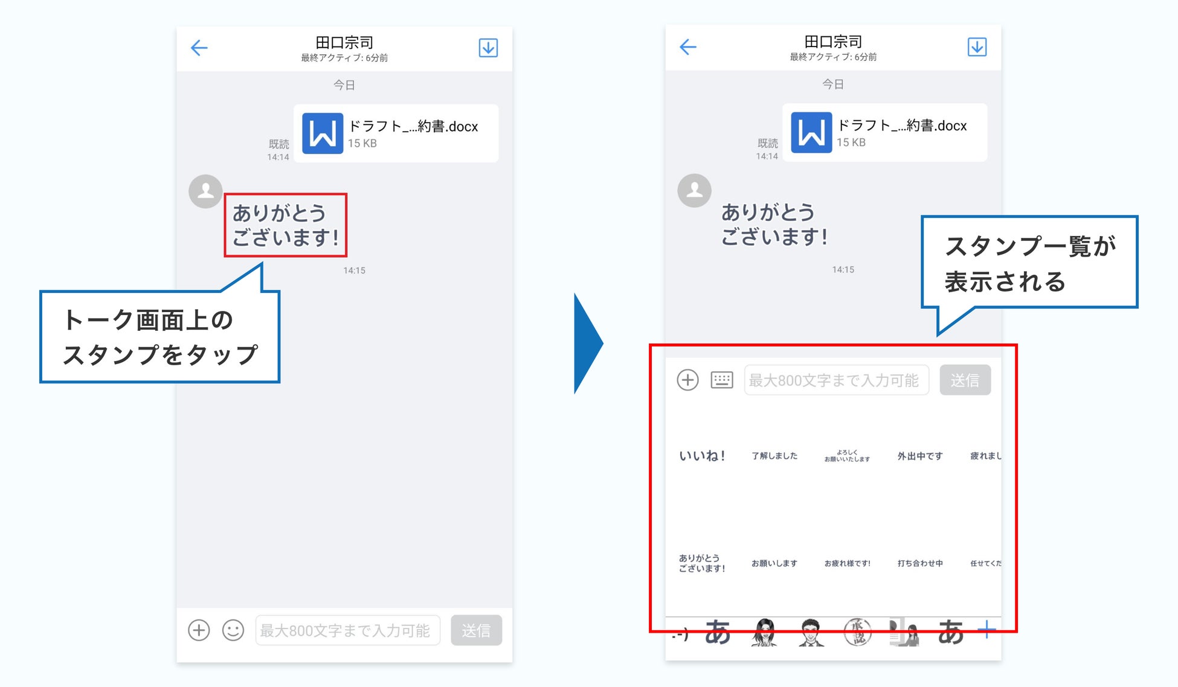Choose the お疲れ様です! stamp
The width and height of the screenshot is (1178, 687).
(847, 563)
